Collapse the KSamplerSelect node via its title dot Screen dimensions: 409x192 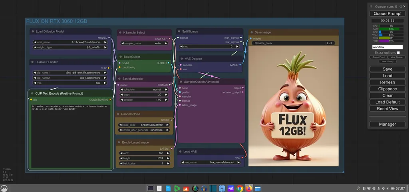(120, 33)
